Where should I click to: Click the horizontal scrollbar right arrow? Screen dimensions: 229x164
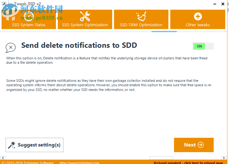coord(224,158)
